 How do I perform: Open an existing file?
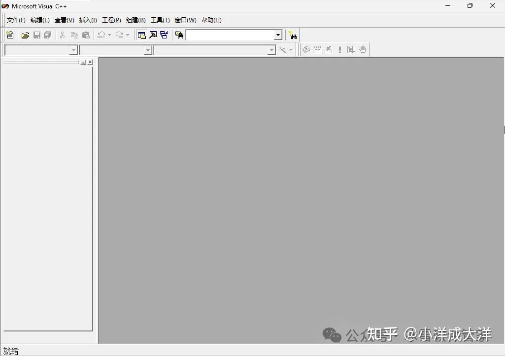pyautogui.click(x=26, y=35)
